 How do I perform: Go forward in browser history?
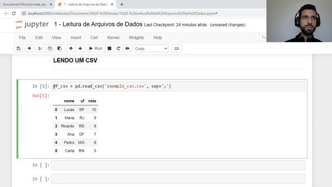coord(6,14)
